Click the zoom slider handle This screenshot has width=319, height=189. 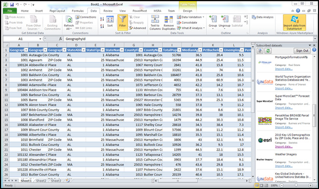296,186
